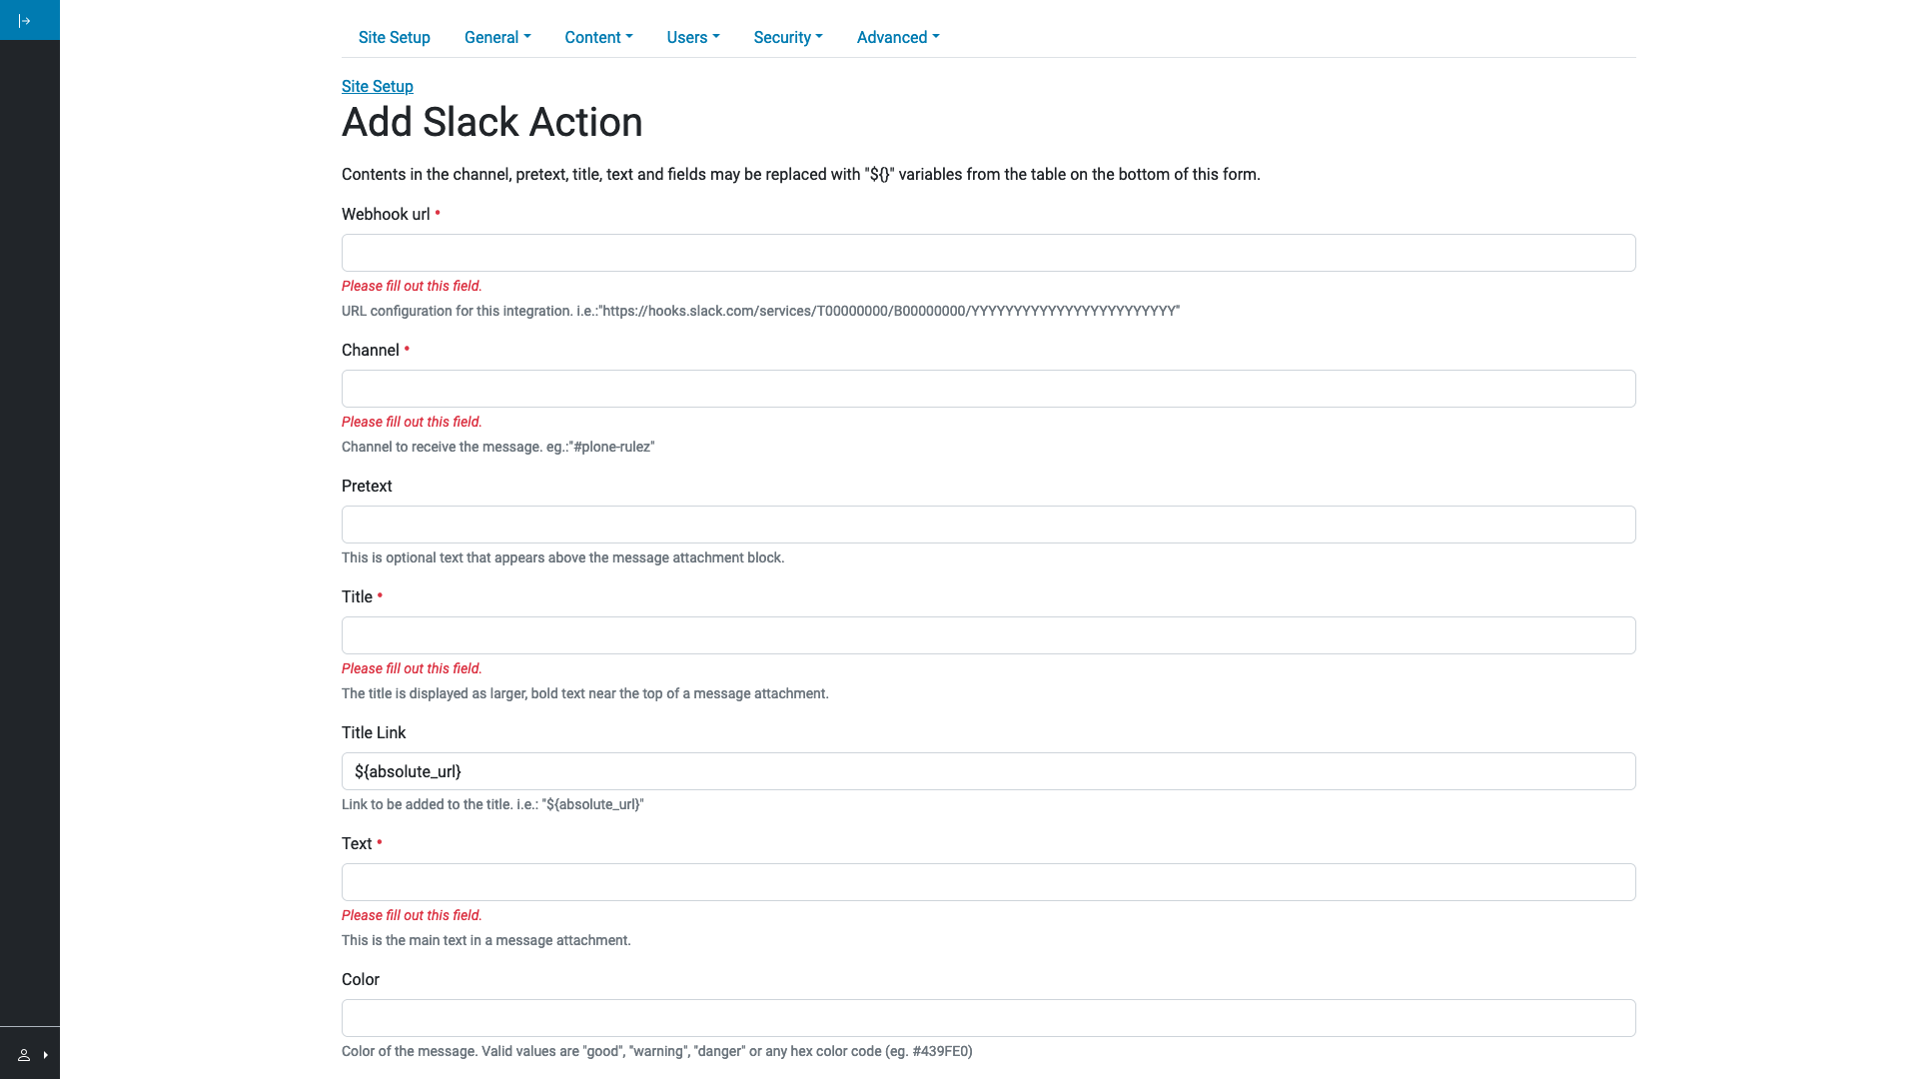The width and height of the screenshot is (1918, 1079).
Task: Expand the toolbar with the arrow icon
Action: point(25,20)
